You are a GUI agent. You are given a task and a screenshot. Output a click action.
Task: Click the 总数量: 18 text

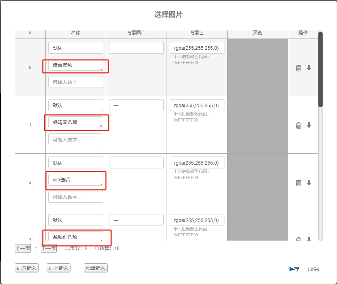coord(107,248)
